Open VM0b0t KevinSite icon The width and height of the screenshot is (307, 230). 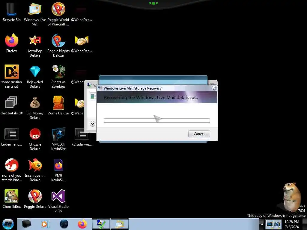pyautogui.click(x=58, y=139)
